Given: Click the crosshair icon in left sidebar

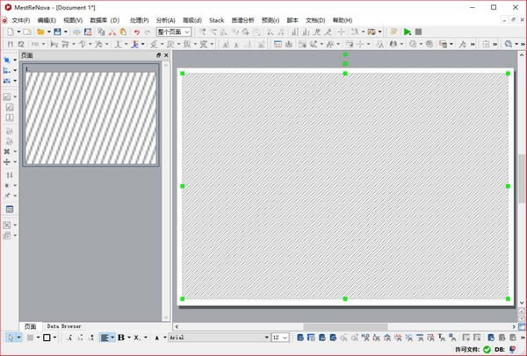Looking at the screenshot, I should click(x=8, y=162).
